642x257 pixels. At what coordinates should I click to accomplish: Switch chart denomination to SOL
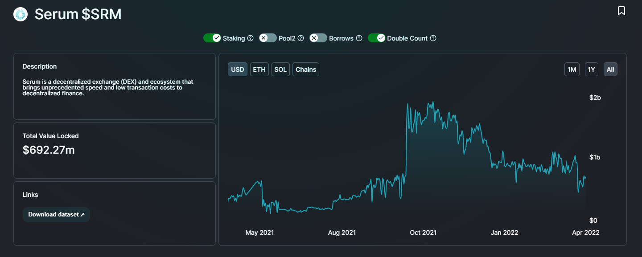280,69
